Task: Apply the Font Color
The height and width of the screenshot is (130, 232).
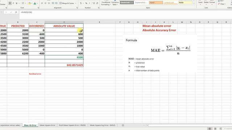Action: 35,3
